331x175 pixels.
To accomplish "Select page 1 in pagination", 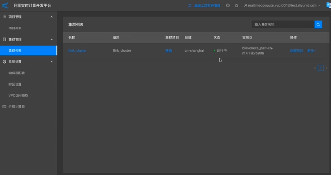I will (321, 68).
